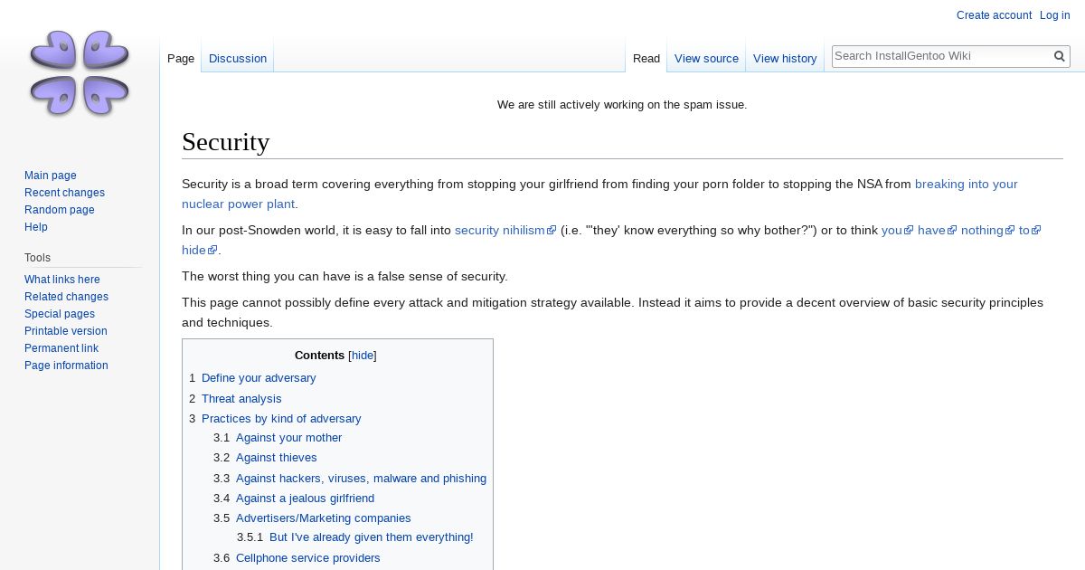
Task: Open What links here tool
Action: tap(62, 280)
